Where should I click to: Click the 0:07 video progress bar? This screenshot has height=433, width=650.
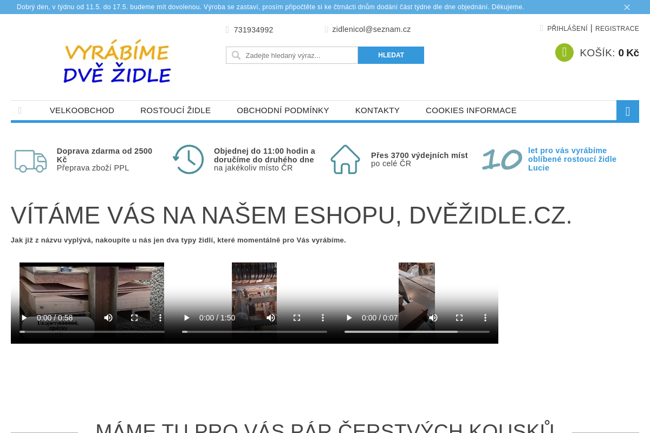click(x=417, y=332)
